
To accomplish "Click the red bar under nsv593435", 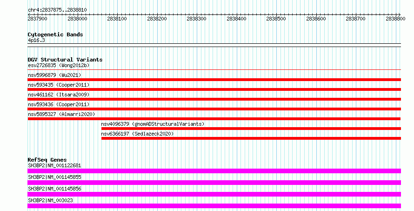I will (x=214, y=89).
